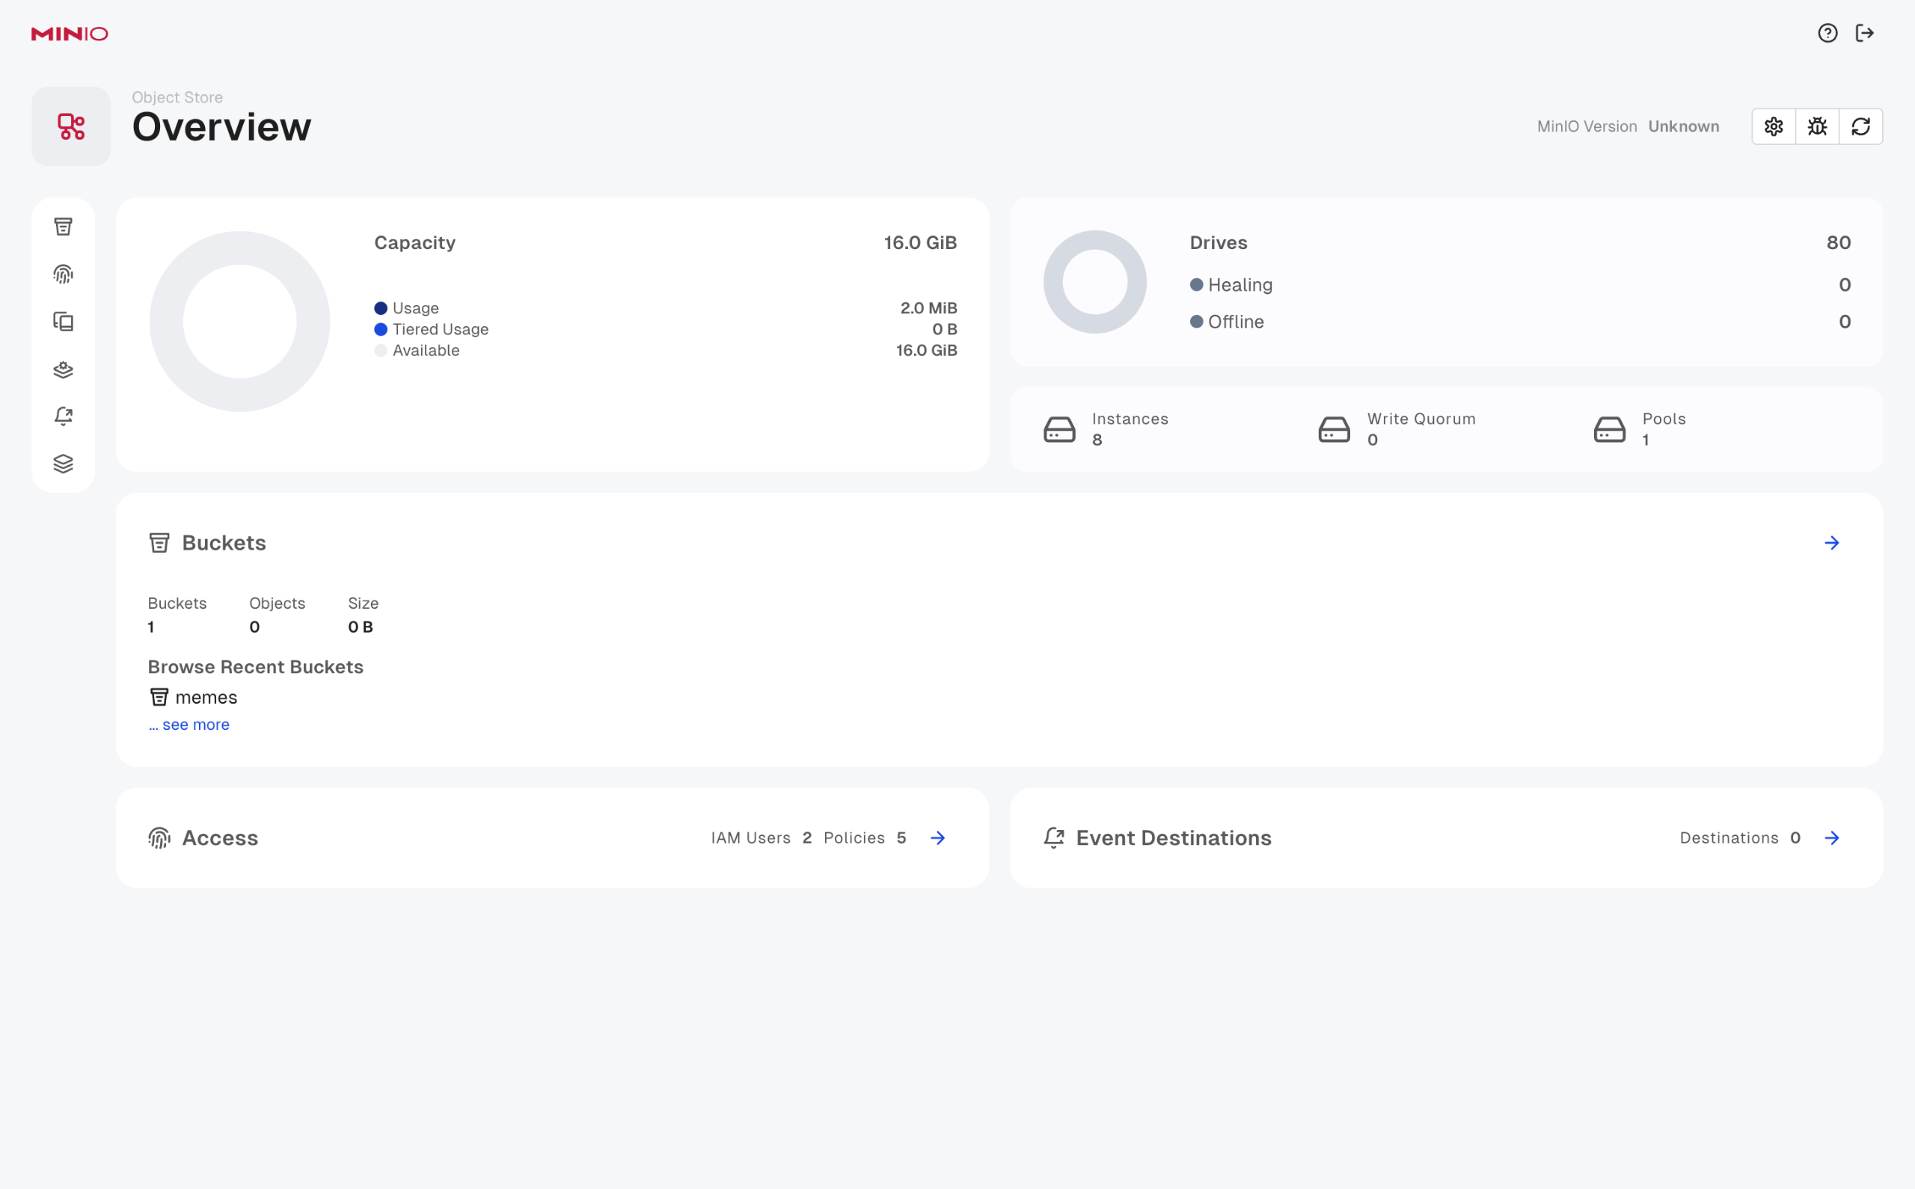Viewport: 1915px width, 1189px height.
Task: Click the bottom stacked layers sidebar icon
Action: [63, 464]
